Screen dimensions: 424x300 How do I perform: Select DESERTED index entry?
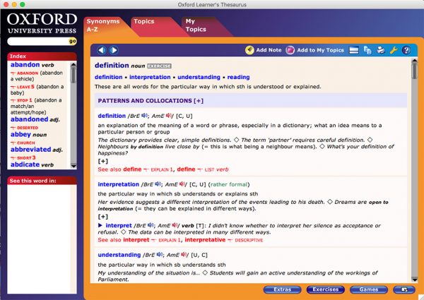point(24,128)
